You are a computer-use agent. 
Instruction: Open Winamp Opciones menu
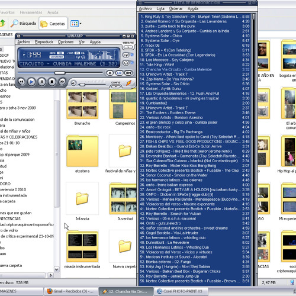click(x=66, y=42)
